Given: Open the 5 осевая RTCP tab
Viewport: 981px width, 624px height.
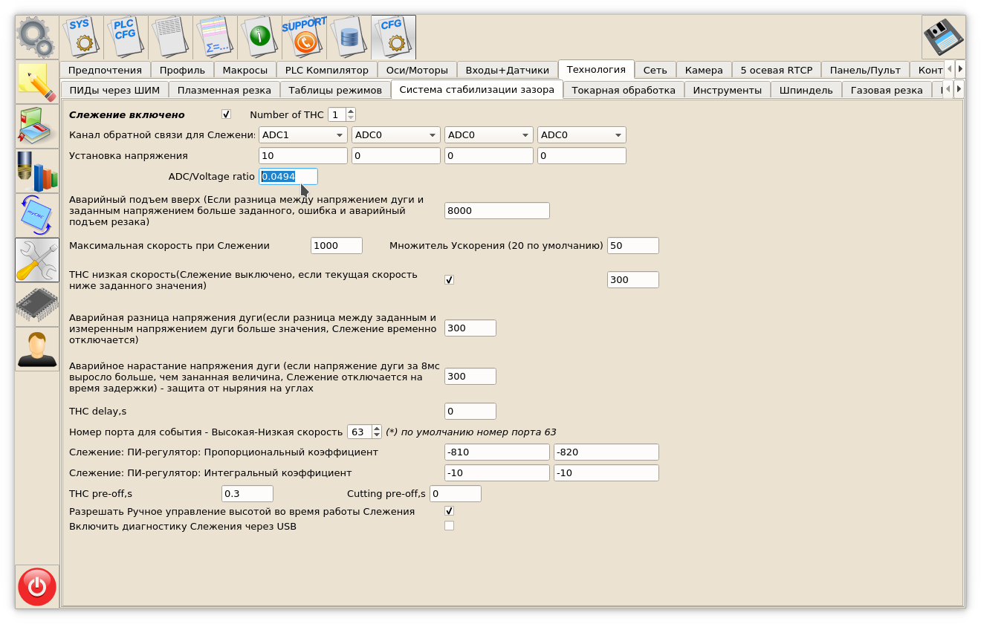Looking at the screenshot, I should point(777,70).
